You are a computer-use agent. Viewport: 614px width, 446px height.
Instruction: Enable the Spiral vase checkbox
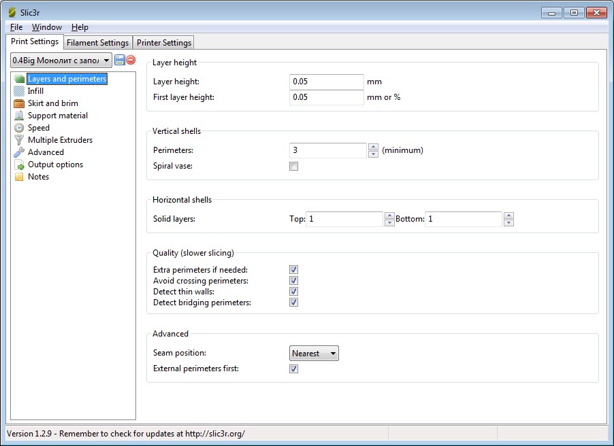[294, 167]
